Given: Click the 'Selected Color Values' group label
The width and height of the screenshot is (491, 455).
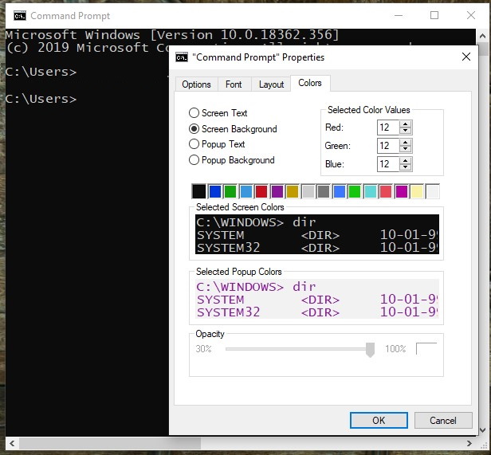Looking at the screenshot, I should tap(368, 110).
